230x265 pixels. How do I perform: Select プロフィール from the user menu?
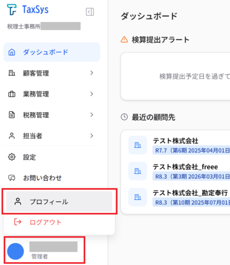[x=59, y=201]
